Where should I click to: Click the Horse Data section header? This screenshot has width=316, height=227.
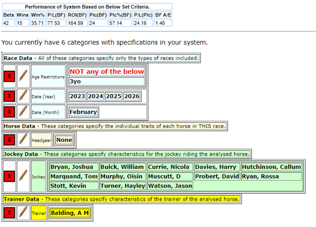point(115,126)
